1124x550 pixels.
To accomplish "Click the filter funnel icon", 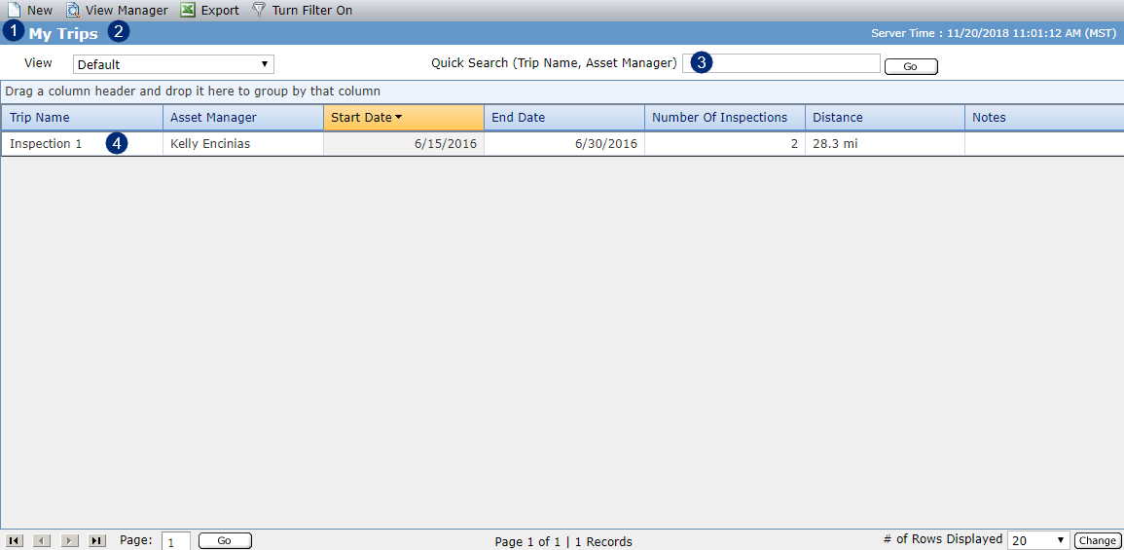I will [x=259, y=10].
